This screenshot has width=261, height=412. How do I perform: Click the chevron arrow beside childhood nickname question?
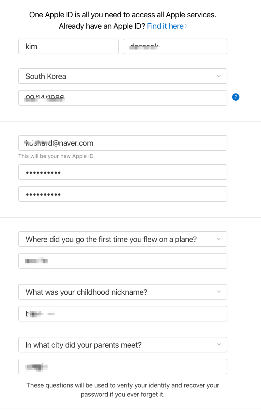[x=219, y=292]
